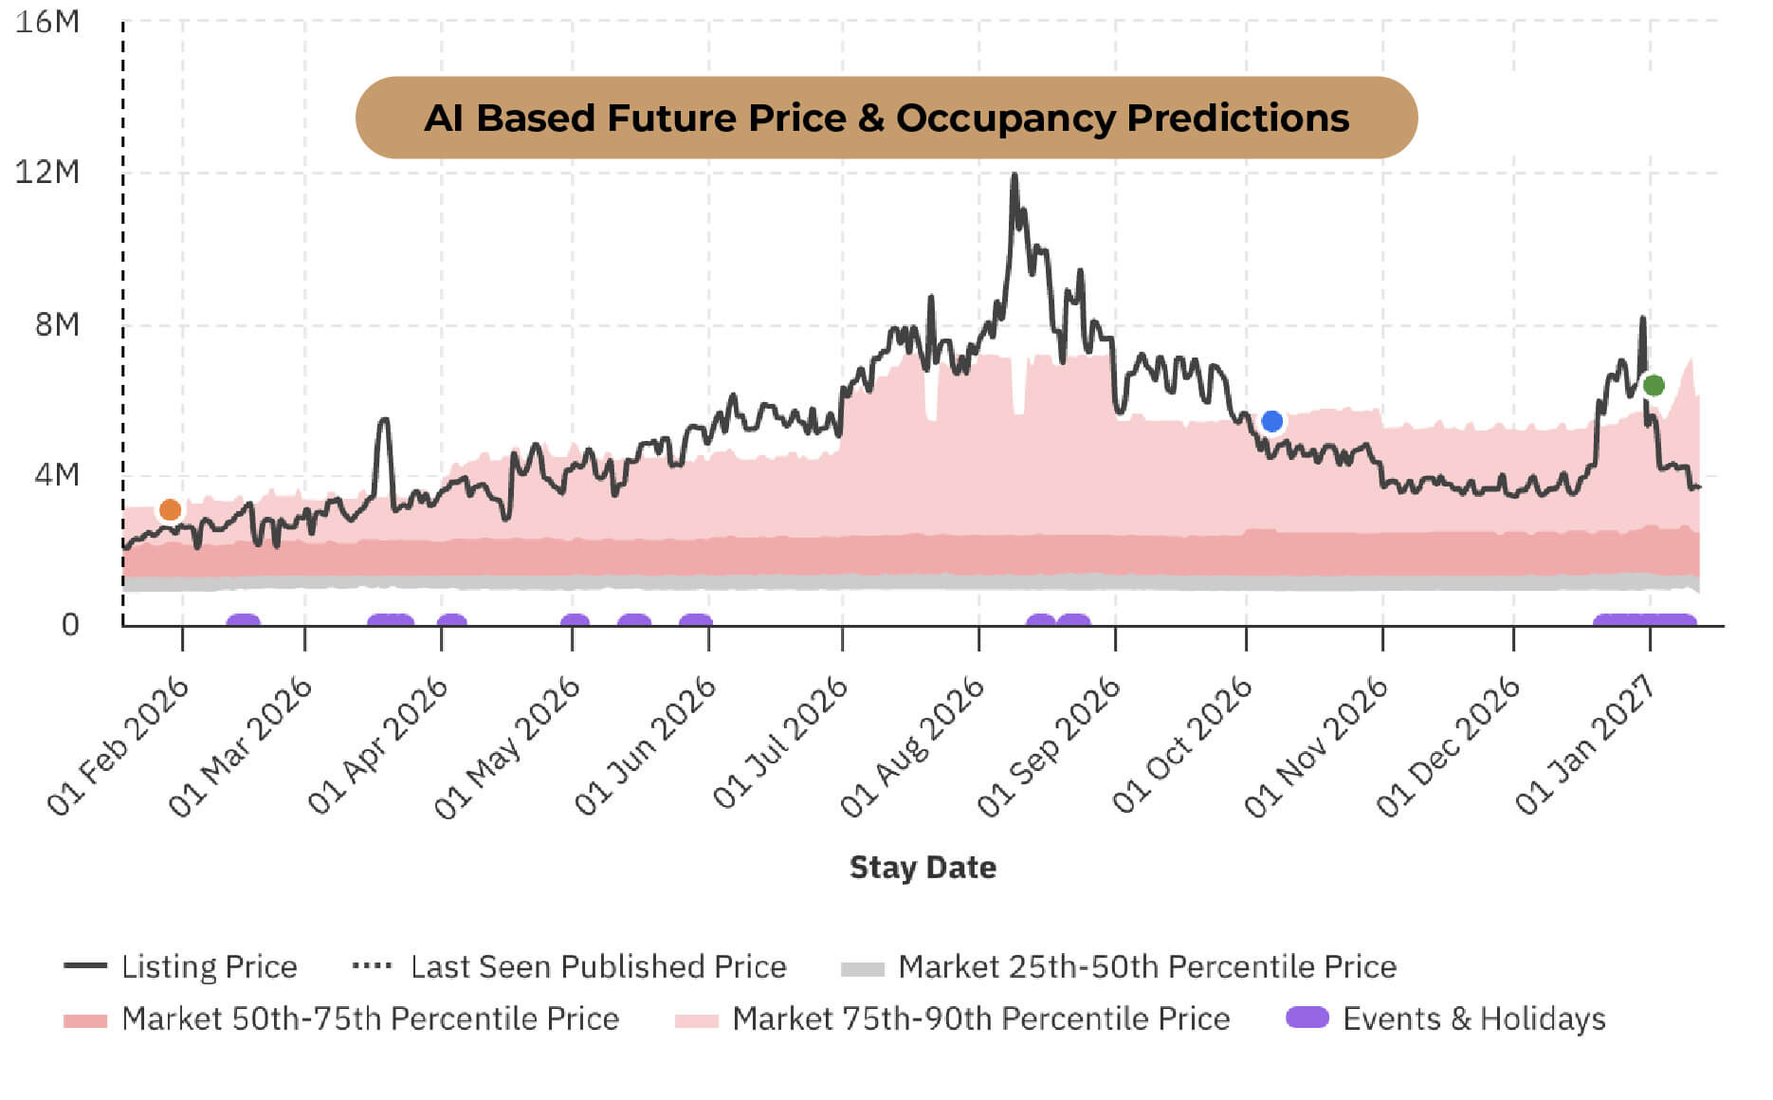Click the purple Events & Holidays swatch
Screen dimensions: 1773x1100
click(x=1307, y=1017)
